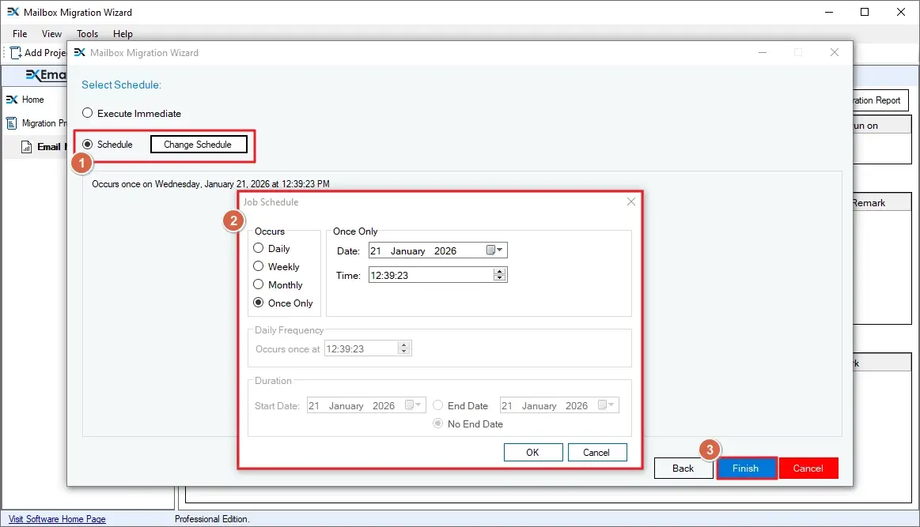Viewport: 920px width, 527px height.
Task: Select the Execute Immediate radio button
Action: pos(87,113)
